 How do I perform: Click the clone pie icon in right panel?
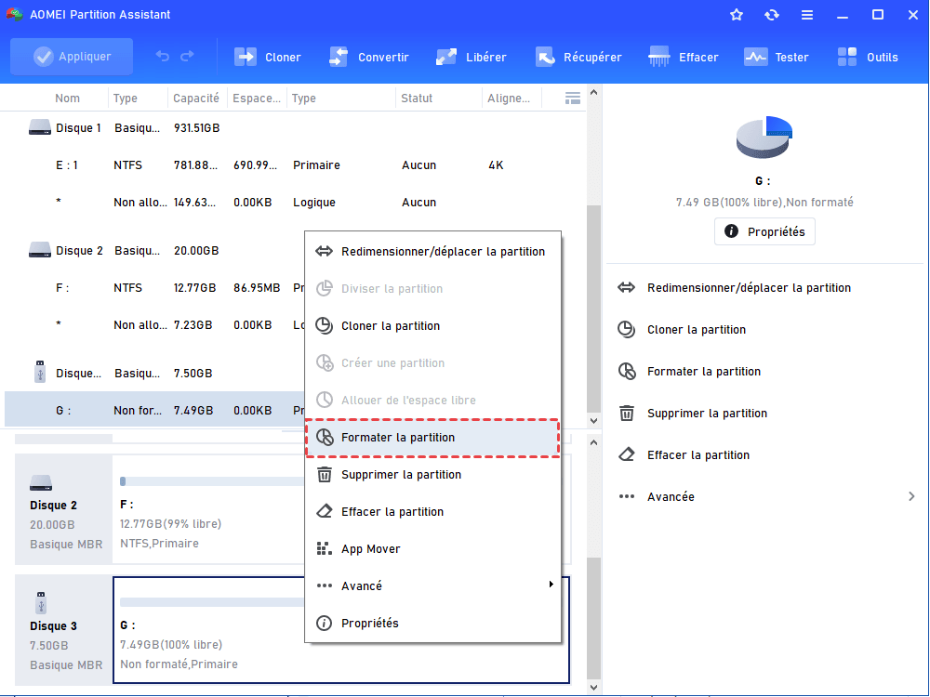click(x=626, y=330)
